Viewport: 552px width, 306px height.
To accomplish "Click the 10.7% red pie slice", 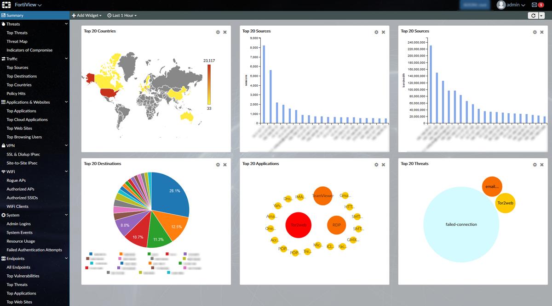I will coord(139,228).
